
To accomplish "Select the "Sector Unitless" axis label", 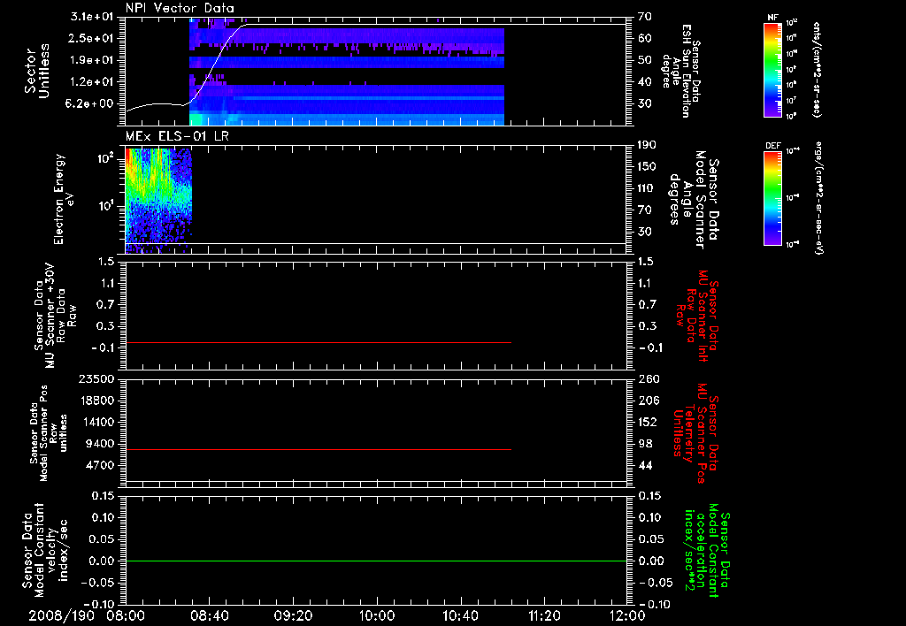I will click(x=37, y=71).
